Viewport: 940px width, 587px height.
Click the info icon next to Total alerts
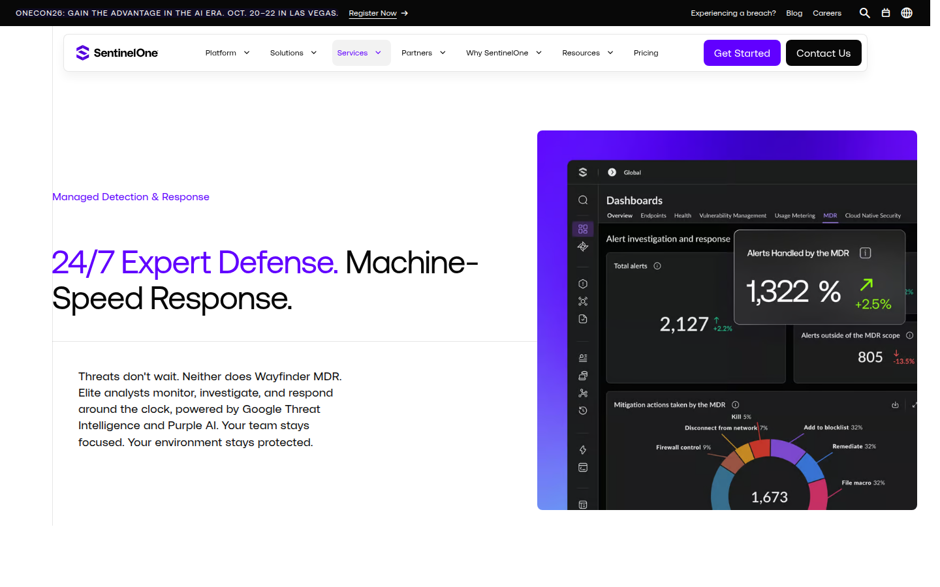(657, 266)
